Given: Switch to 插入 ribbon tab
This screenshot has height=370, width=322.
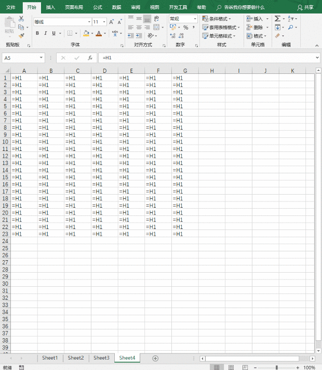Looking at the screenshot, I should [x=50, y=7].
